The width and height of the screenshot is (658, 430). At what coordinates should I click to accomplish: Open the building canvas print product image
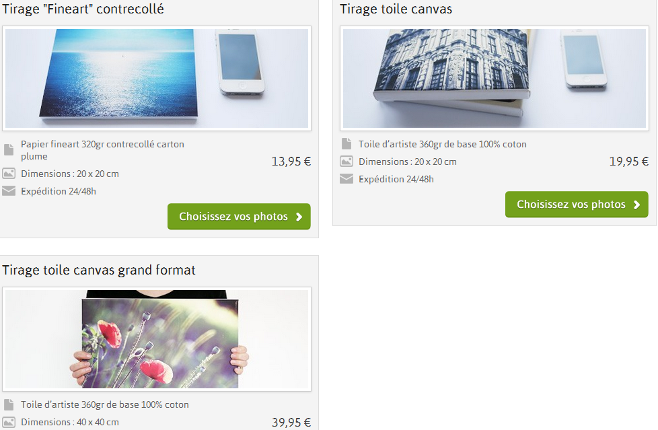495,78
